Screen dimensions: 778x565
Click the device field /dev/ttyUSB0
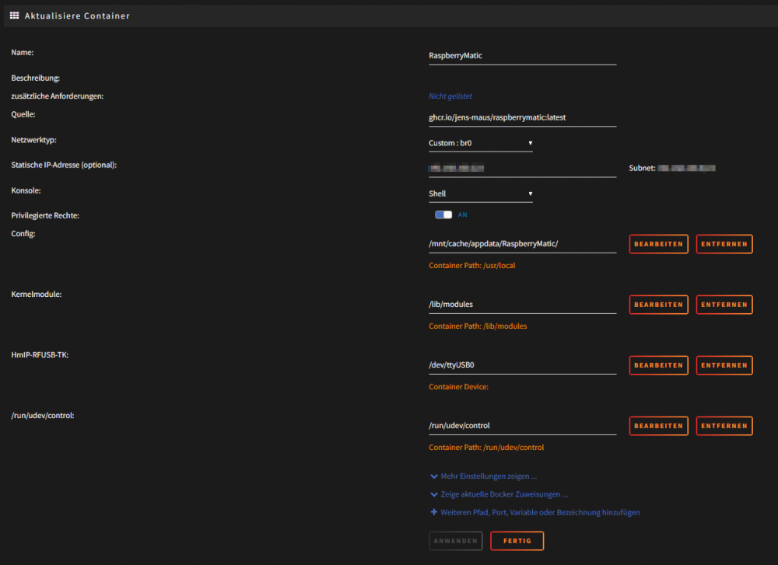(523, 365)
